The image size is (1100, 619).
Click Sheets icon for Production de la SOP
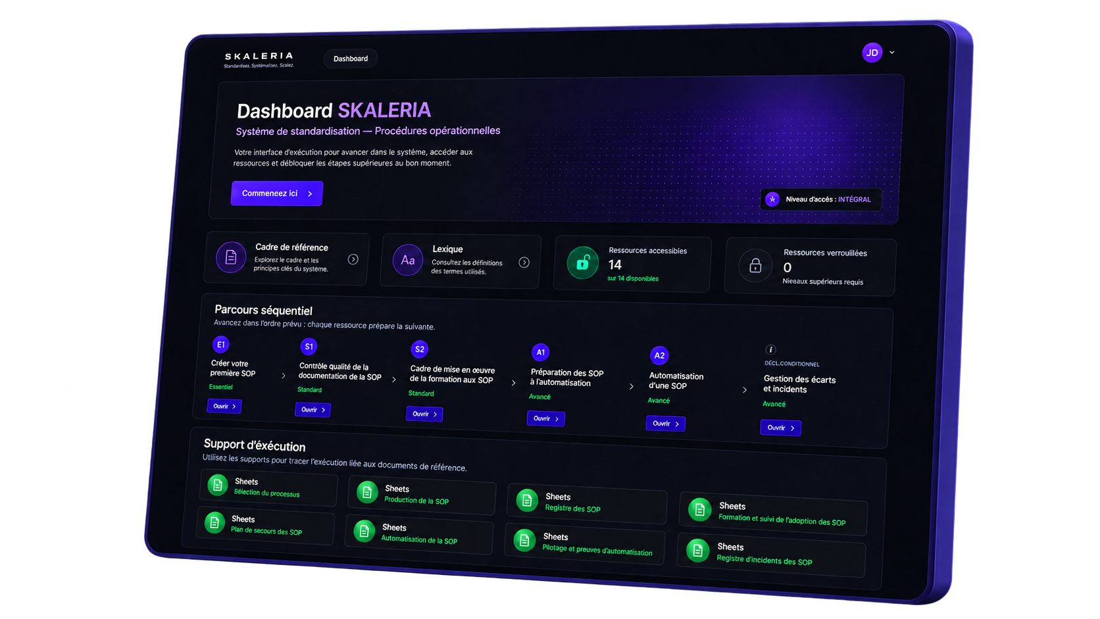click(367, 492)
